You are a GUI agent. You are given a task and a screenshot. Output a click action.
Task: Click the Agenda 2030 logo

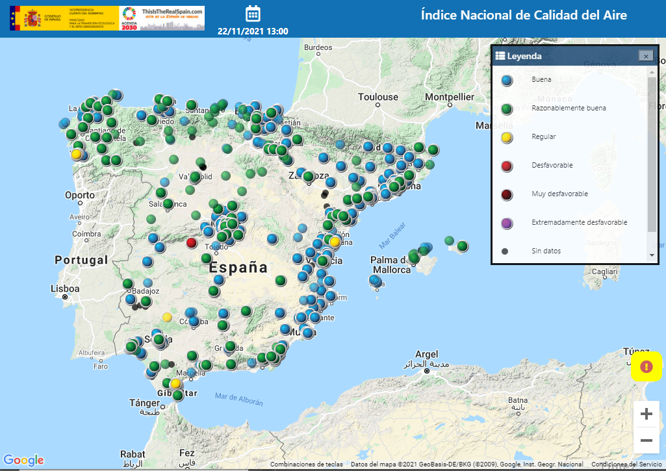pos(129,18)
